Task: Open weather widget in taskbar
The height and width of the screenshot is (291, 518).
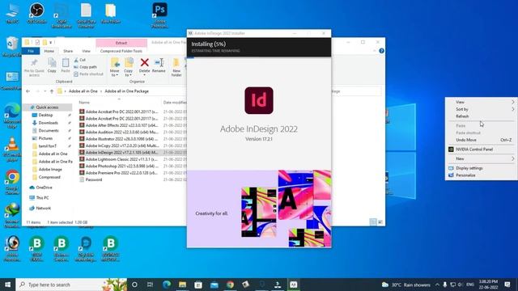Action: [406, 285]
